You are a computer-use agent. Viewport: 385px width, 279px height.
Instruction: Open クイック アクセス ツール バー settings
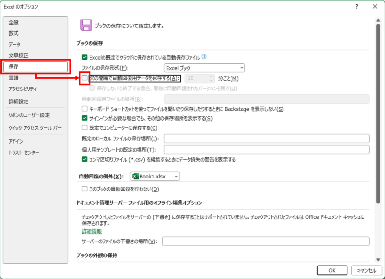coord(36,128)
